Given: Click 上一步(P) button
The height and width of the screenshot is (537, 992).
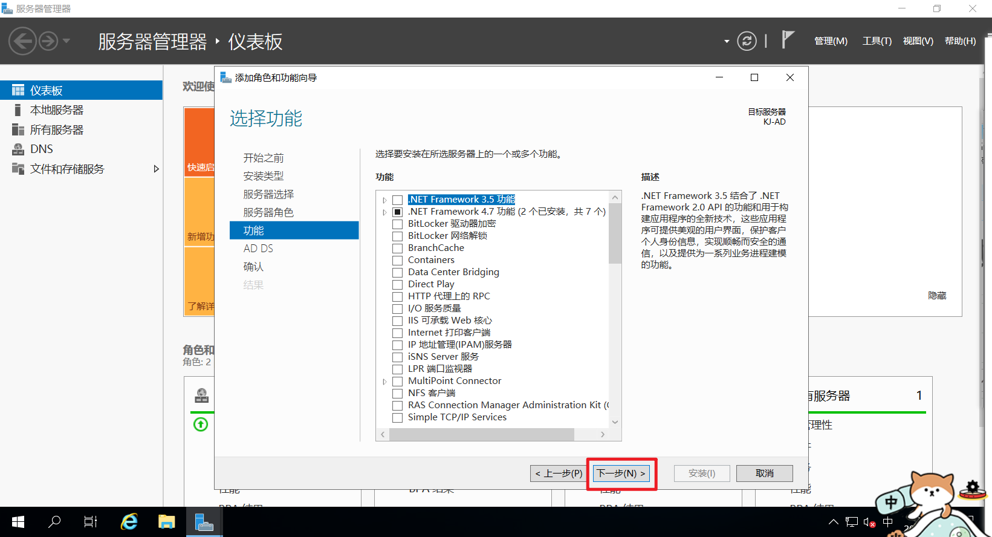Looking at the screenshot, I should 559,474.
